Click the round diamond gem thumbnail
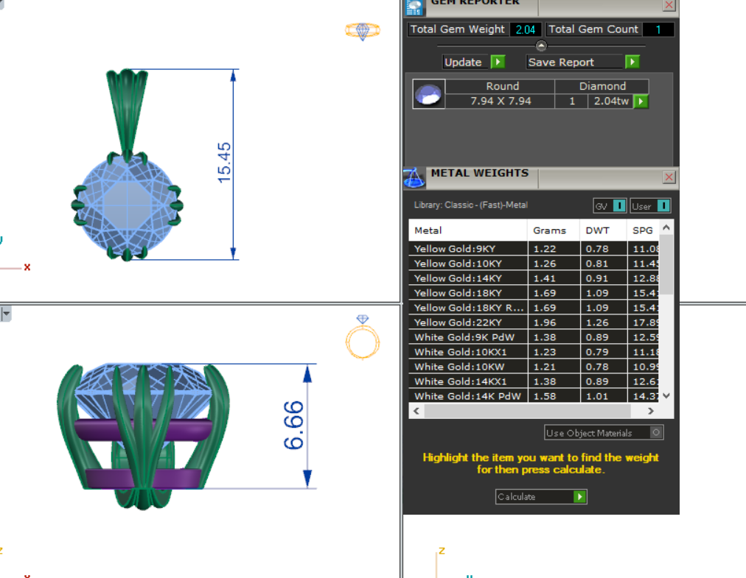 click(428, 94)
